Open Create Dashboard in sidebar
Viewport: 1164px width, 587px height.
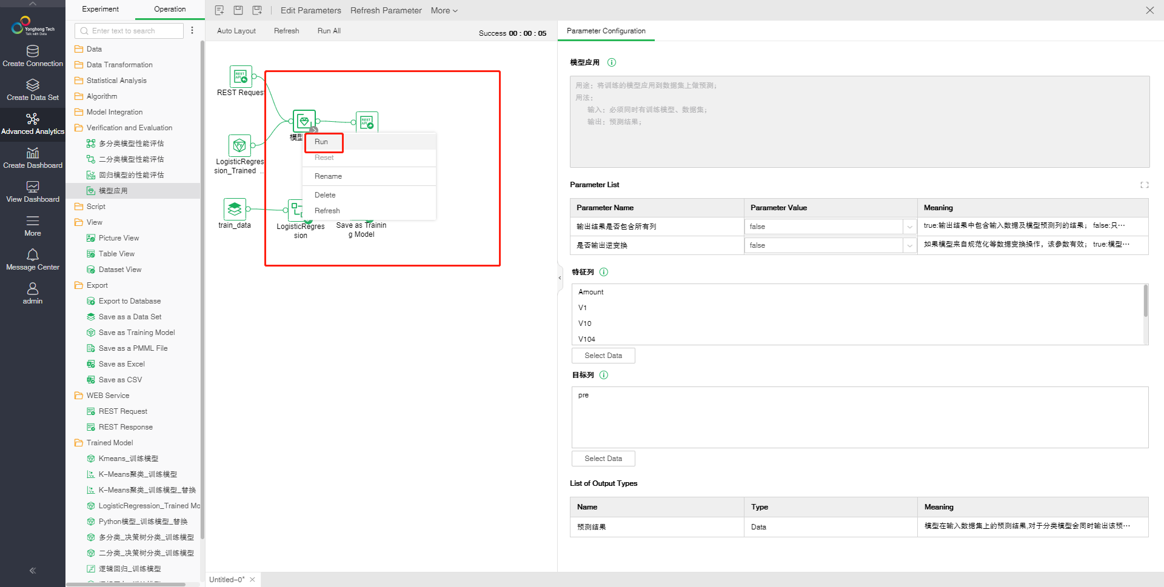[x=33, y=158]
